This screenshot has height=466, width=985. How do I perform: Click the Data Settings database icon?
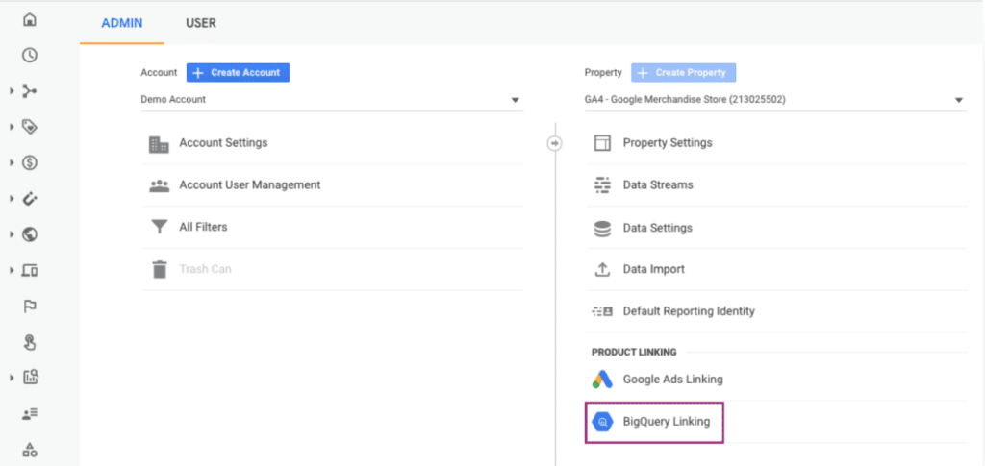coord(602,229)
